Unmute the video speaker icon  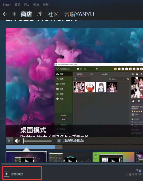(x=17, y=141)
